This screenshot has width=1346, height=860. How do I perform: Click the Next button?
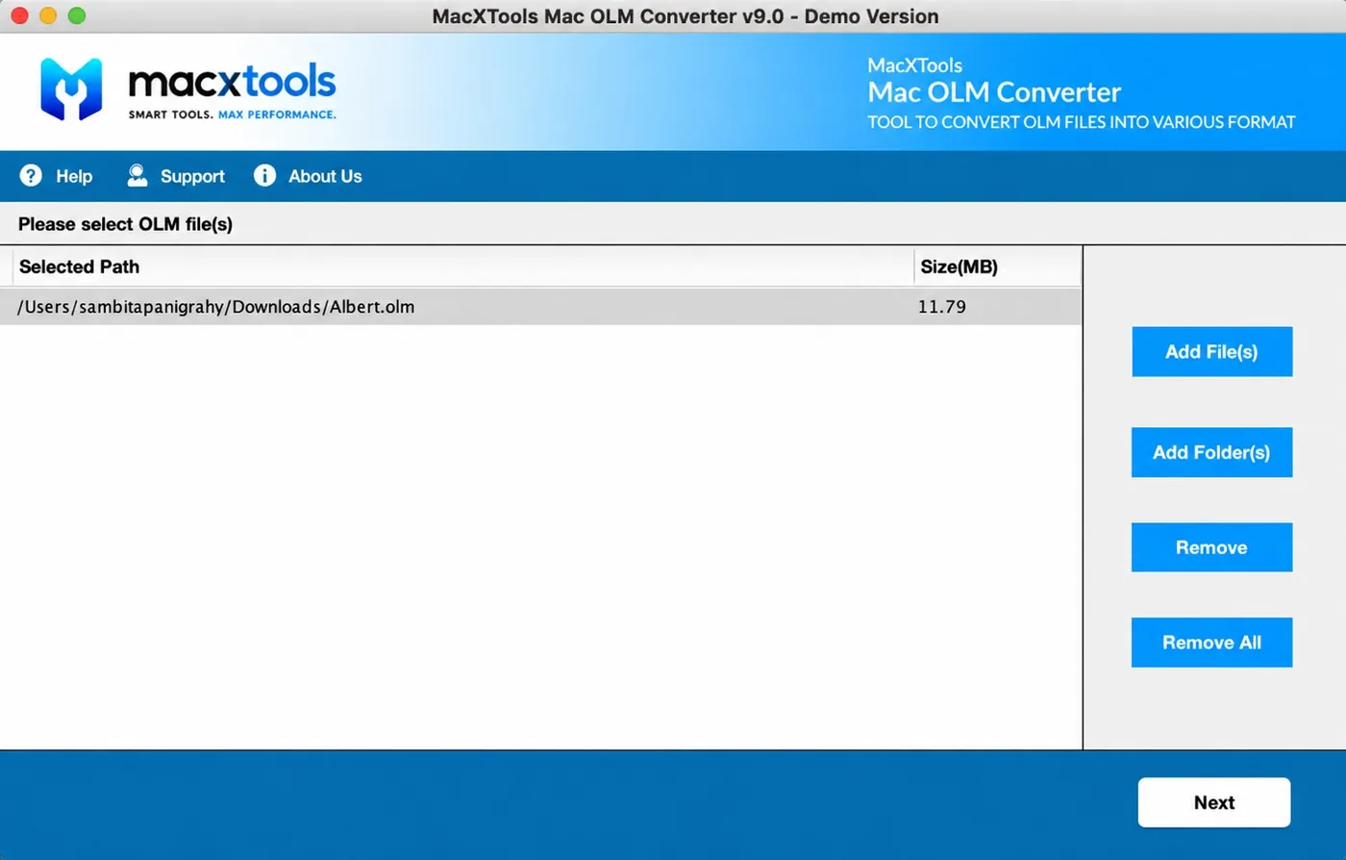coord(1214,802)
